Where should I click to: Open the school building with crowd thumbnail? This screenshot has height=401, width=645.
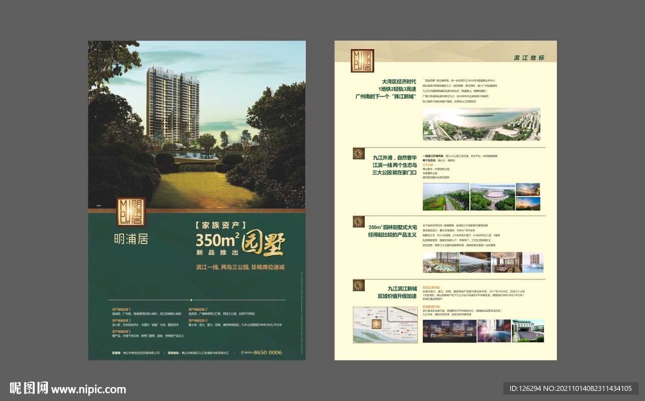click(x=528, y=331)
